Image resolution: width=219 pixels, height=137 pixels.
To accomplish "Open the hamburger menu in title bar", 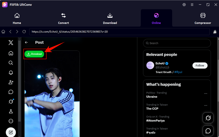I will point(192,5).
